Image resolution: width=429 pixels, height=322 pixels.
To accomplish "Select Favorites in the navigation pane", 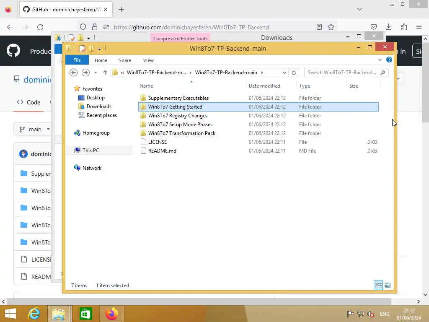I will pos(92,89).
